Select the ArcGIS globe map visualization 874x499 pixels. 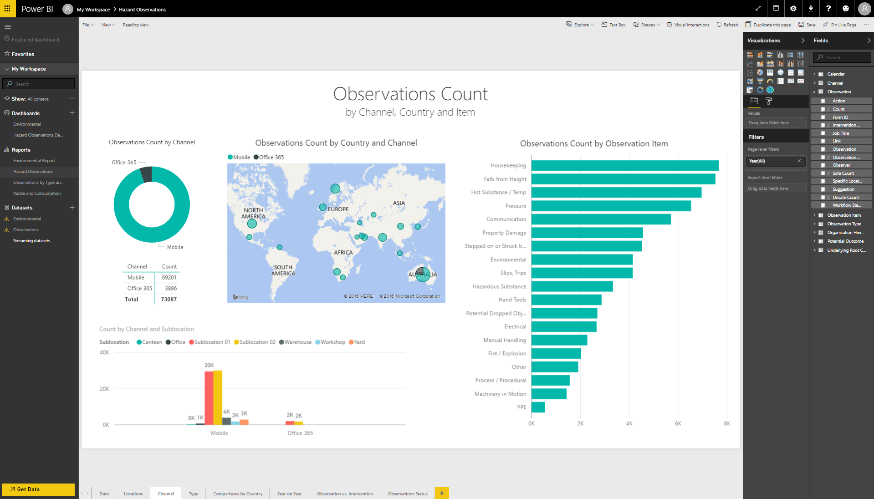770,90
